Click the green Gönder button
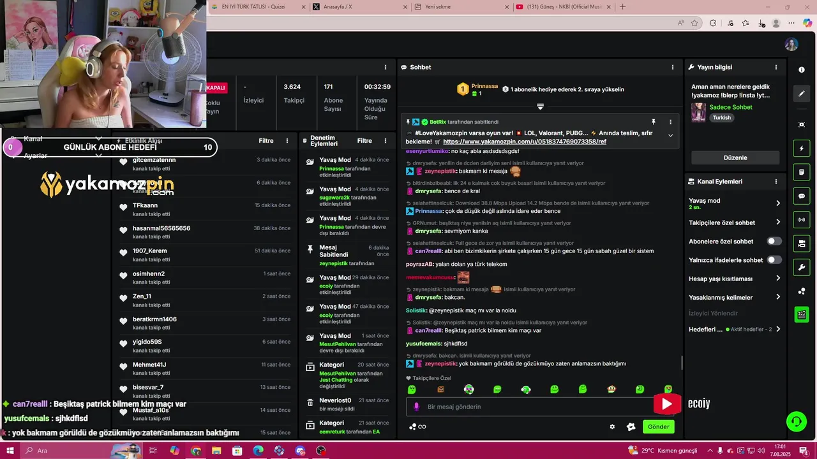Image resolution: width=817 pixels, height=459 pixels. point(659,427)
